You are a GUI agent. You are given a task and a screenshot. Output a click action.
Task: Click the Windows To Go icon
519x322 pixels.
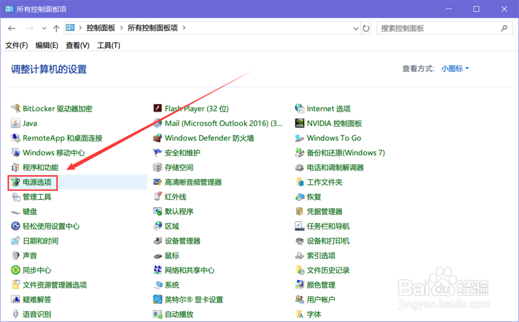[x=299, y=138]
